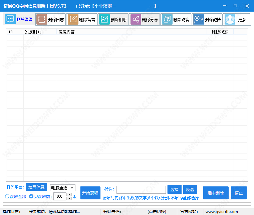This screenshot has height=215, width=254.
Task: Click the 删除相册 picture icon
Action: [104, 19]
